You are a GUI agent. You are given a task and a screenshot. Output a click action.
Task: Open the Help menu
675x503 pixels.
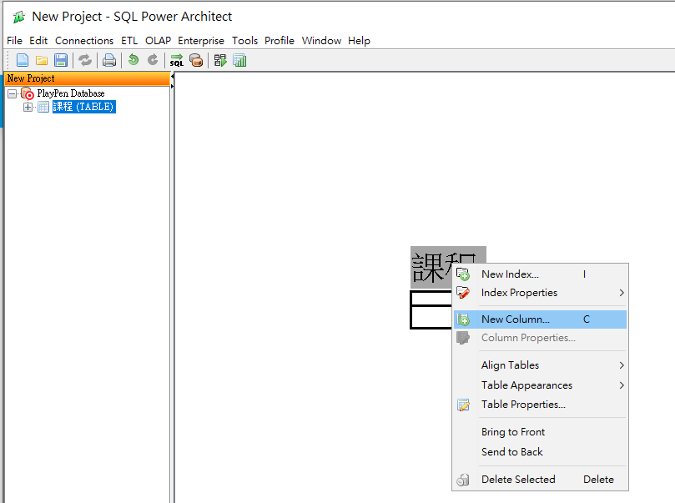pyautogui.click(x=359, y=40)
